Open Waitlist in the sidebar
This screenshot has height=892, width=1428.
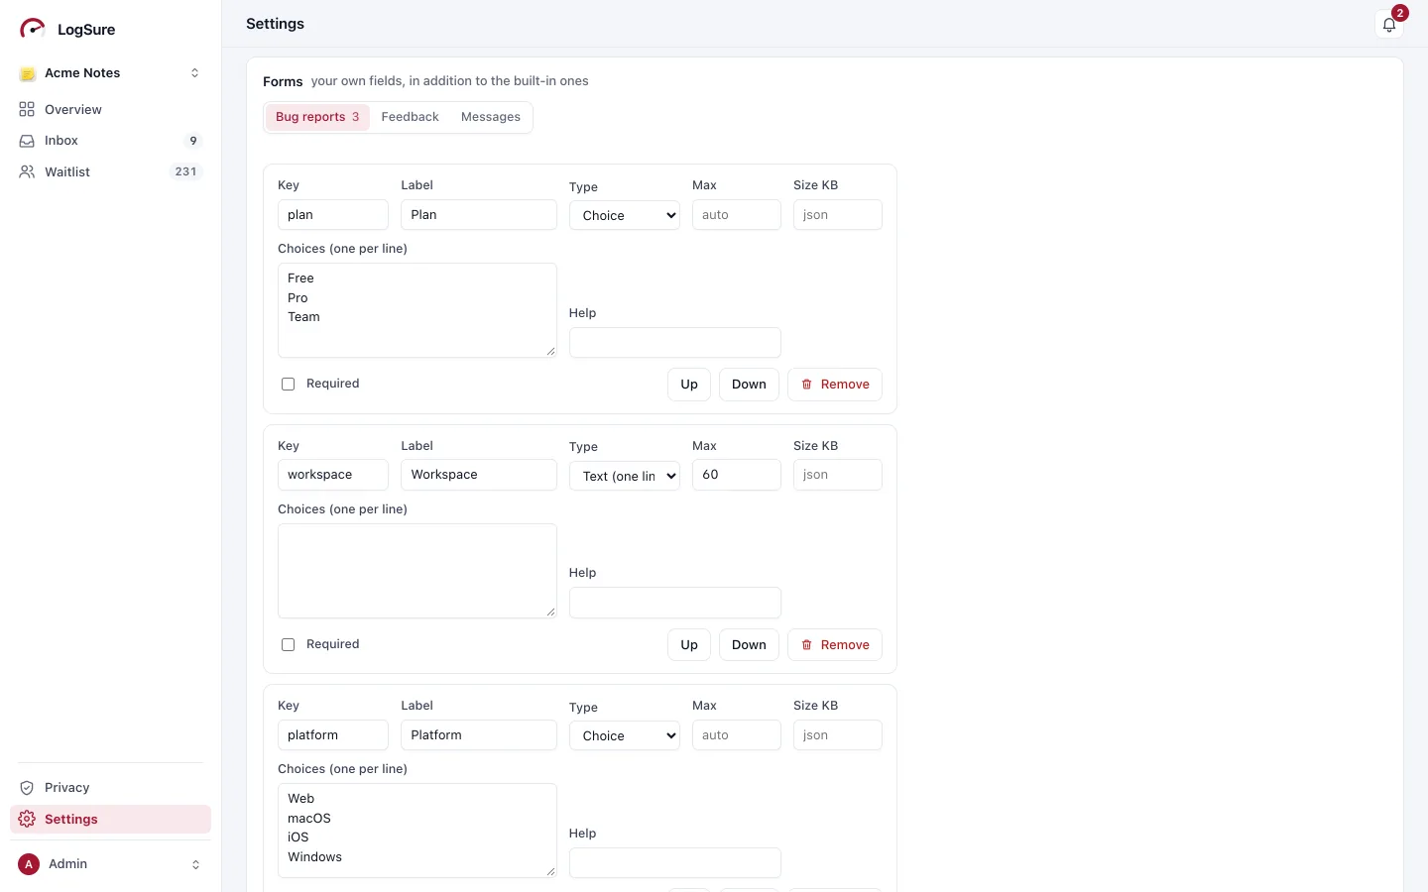110,171
